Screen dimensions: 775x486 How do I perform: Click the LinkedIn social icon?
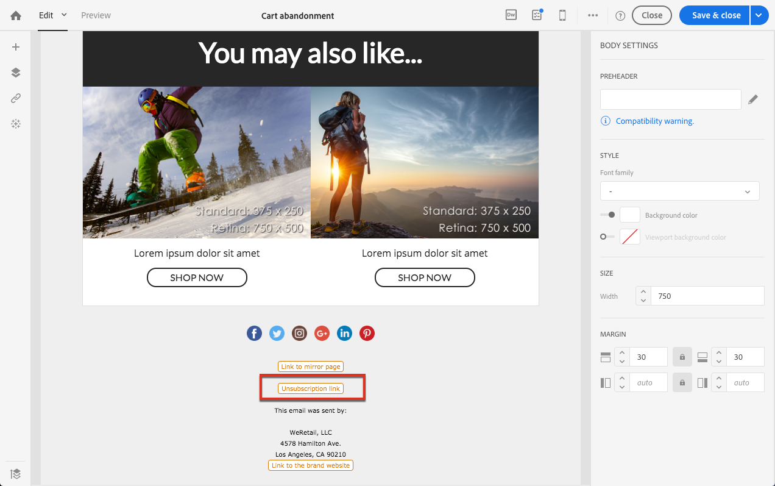[344, 333]
